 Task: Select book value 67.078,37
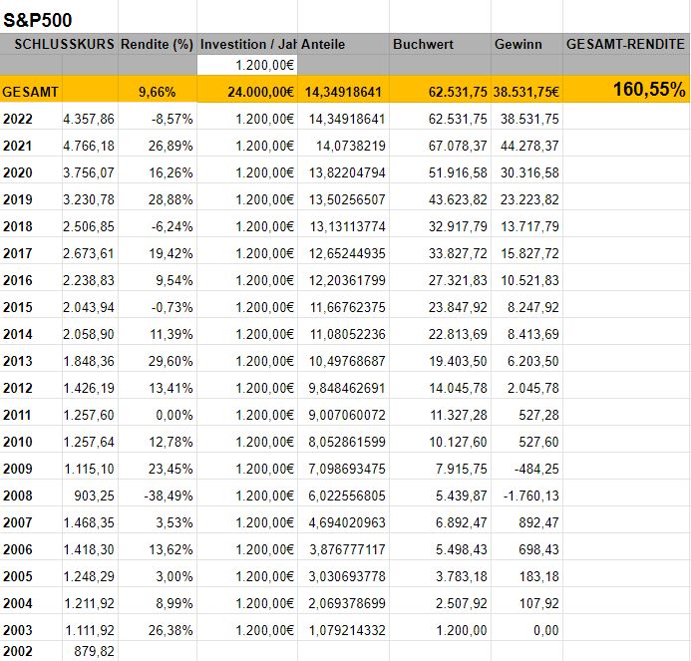[x=458, y=146]
